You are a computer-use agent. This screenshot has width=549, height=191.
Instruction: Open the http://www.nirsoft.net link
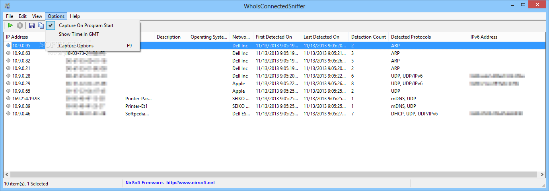tap(191, 183)
